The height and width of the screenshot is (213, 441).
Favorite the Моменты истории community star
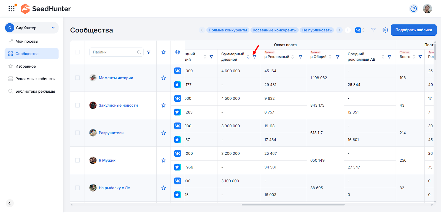[x=163, y=78]
